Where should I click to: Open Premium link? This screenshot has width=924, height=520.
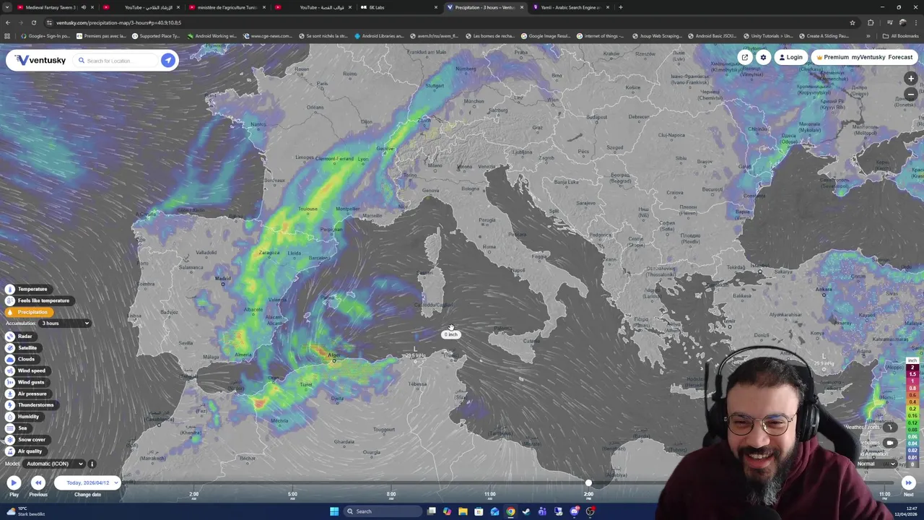click(x=832, y=57)
